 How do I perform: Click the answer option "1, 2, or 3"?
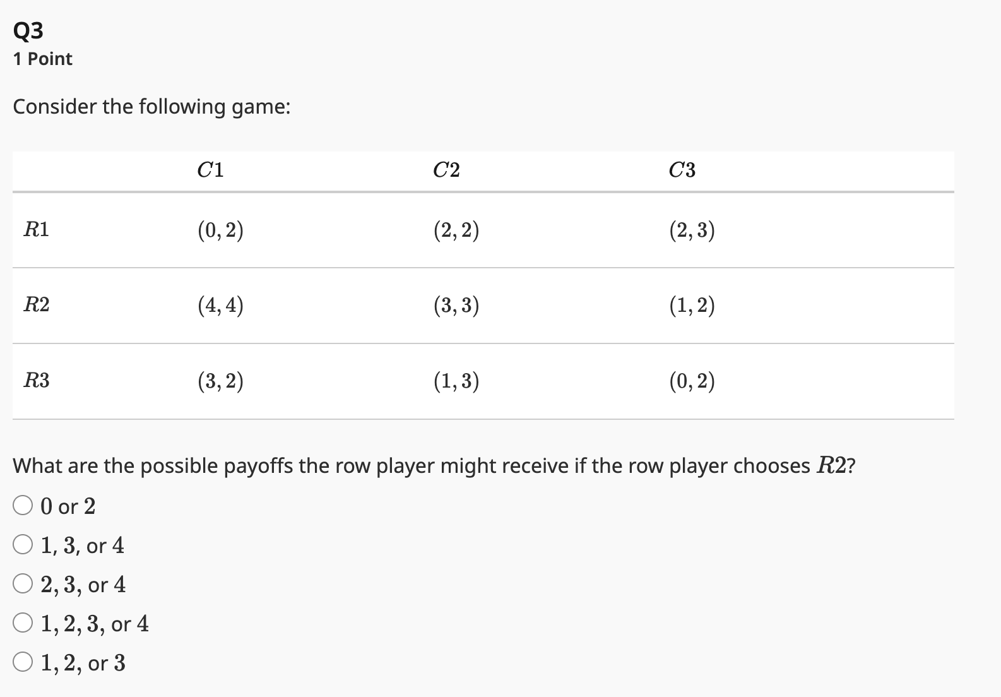[82, 662]
